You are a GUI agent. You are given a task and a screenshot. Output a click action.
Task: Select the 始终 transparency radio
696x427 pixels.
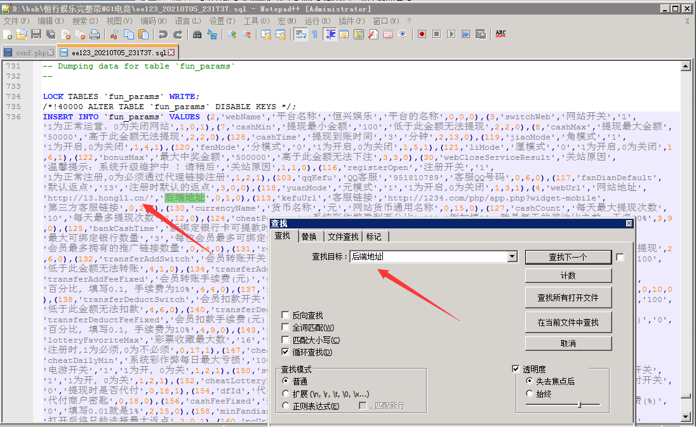(x=529, y=394)
